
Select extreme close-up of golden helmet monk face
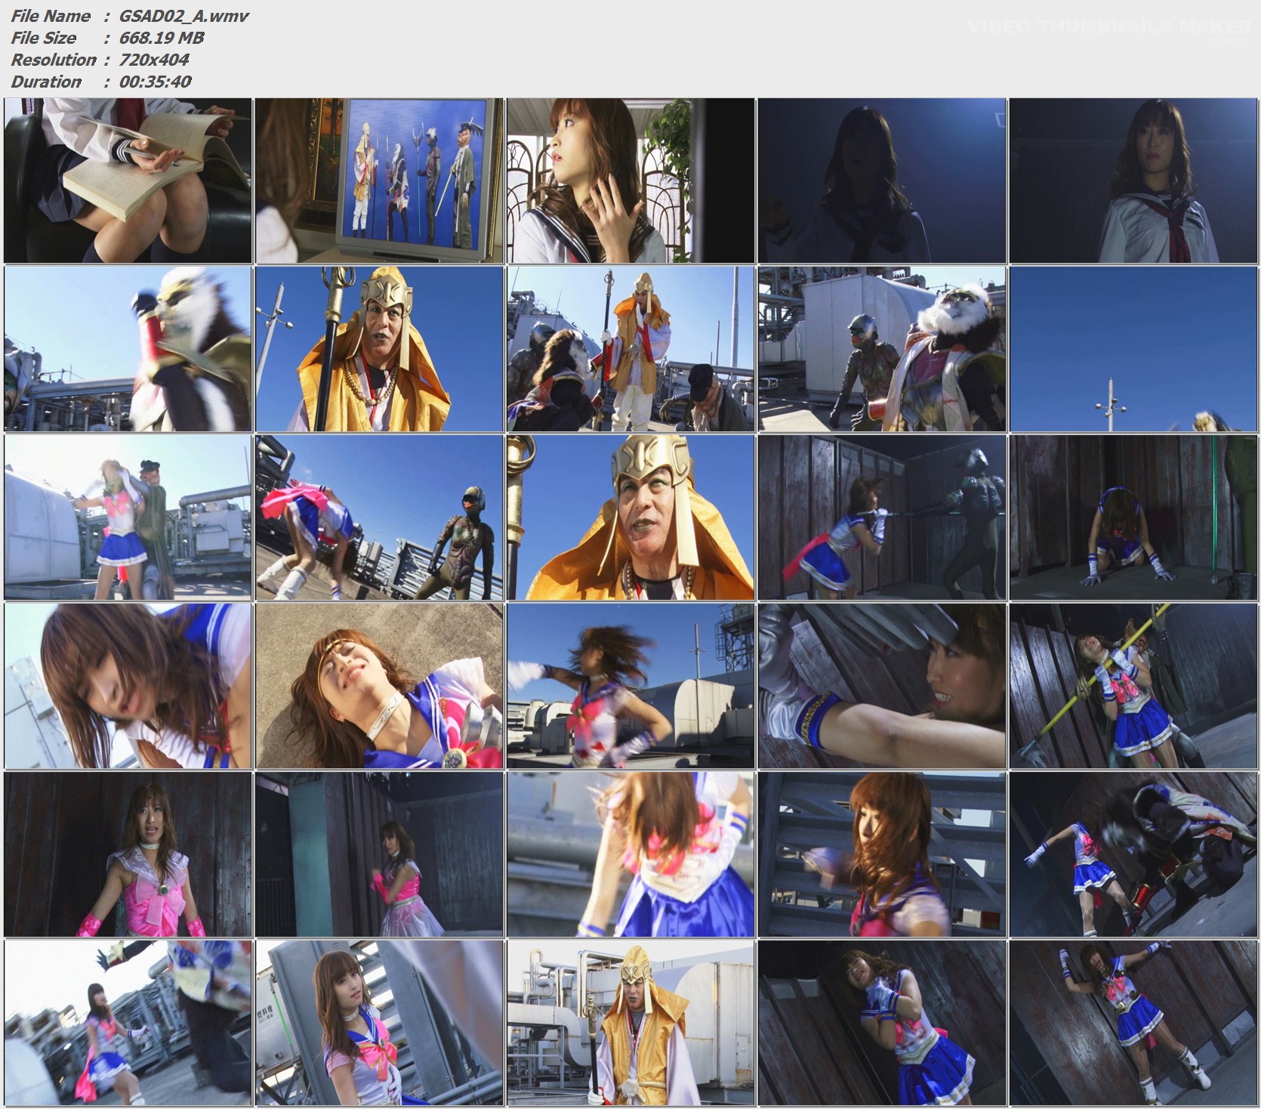click(630, 517)
